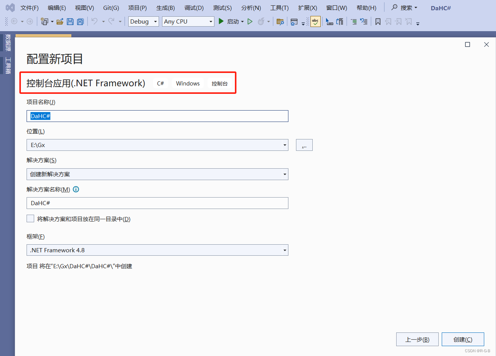Open the 调试(D) menu

tap(194, 8)
